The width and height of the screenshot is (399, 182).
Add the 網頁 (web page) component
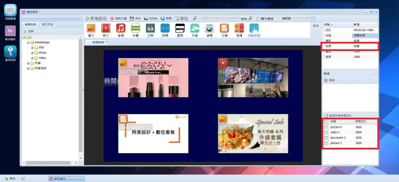click(210, 29)
